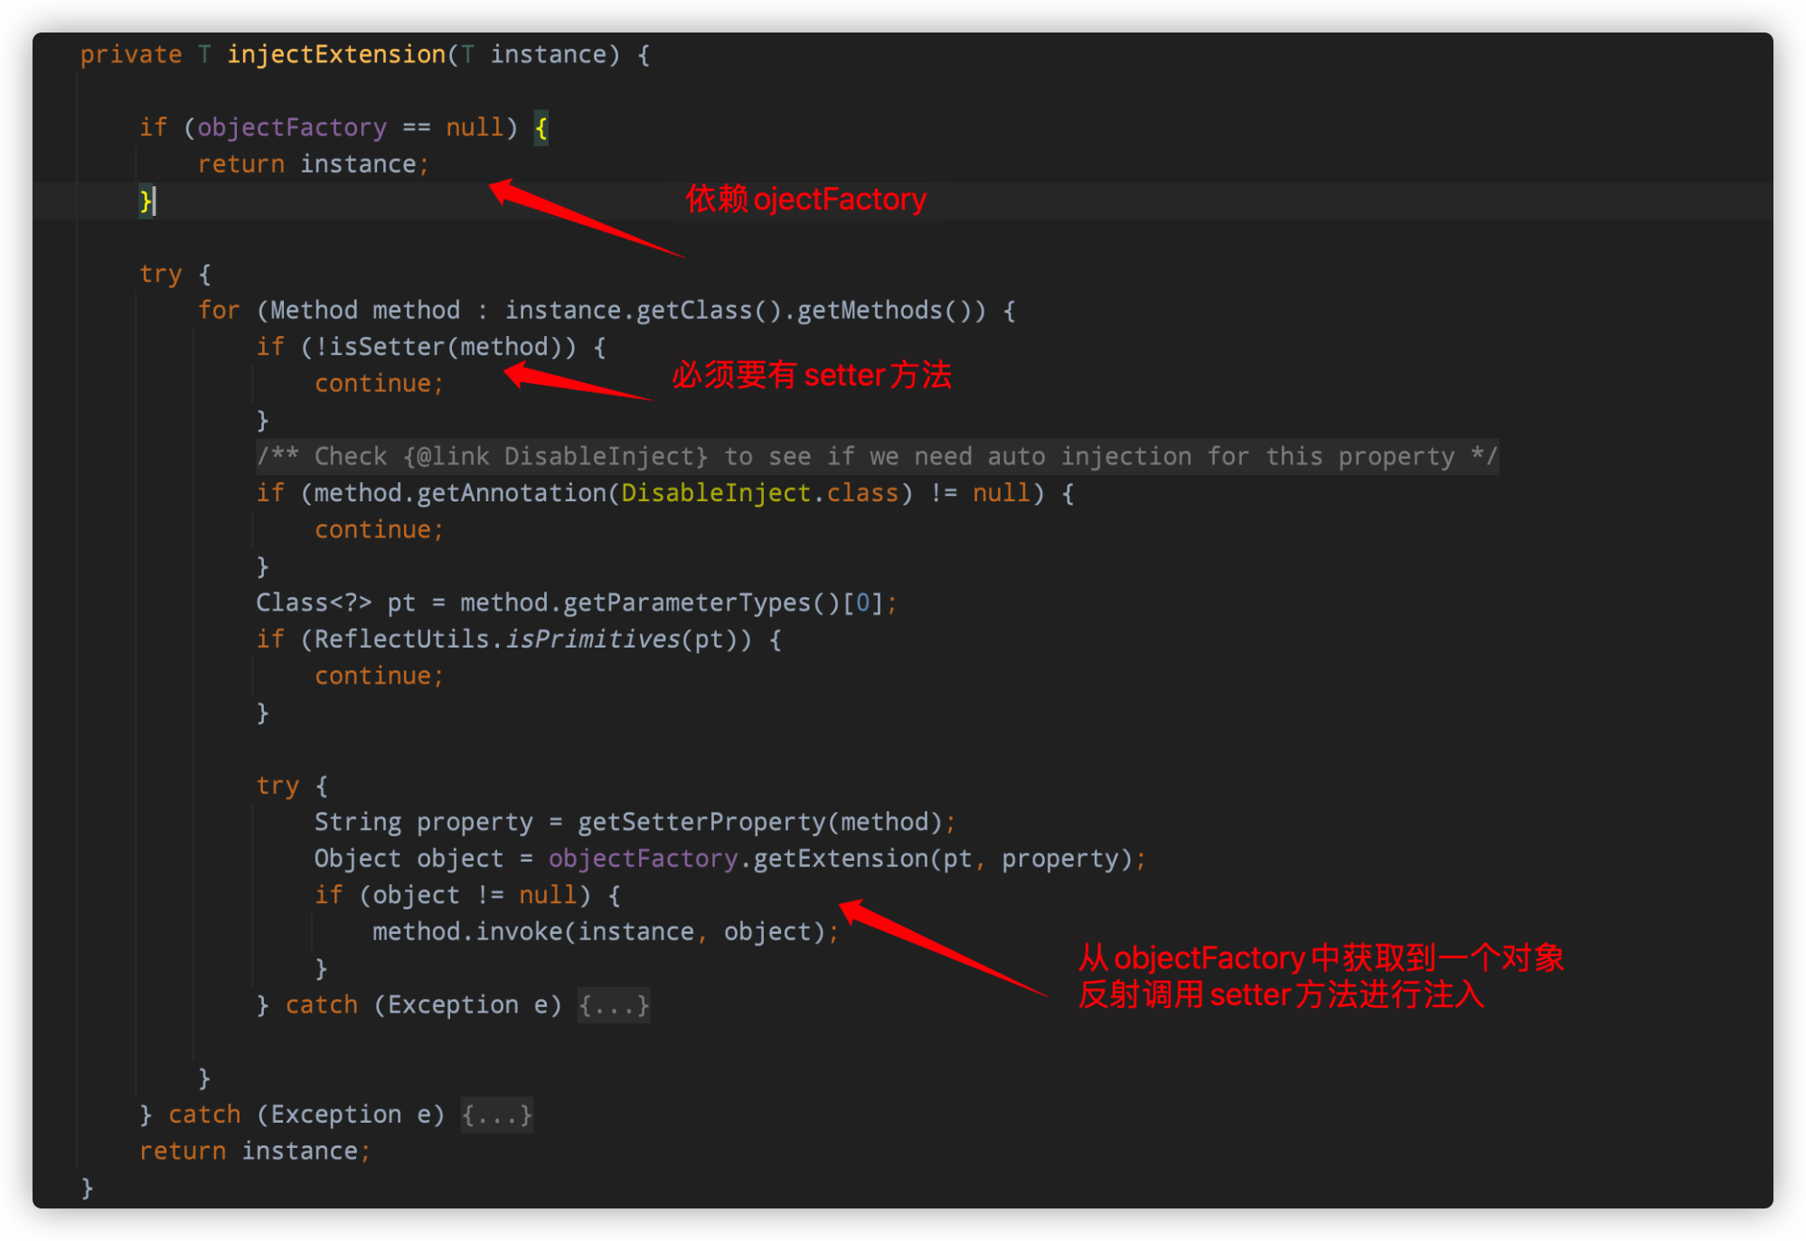Click method.invoke(instance, object) line
This screenshot has width=1806, height=1241.
(x=606, y=932)
